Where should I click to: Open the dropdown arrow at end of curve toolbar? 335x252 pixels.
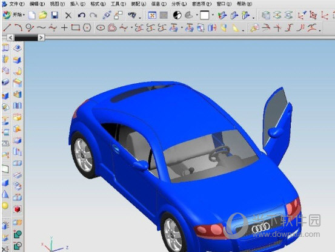[x=320, y=30]
